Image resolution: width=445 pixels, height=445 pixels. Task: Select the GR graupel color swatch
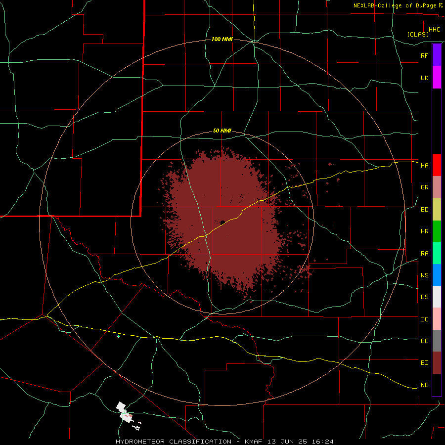tap(437, 187)
